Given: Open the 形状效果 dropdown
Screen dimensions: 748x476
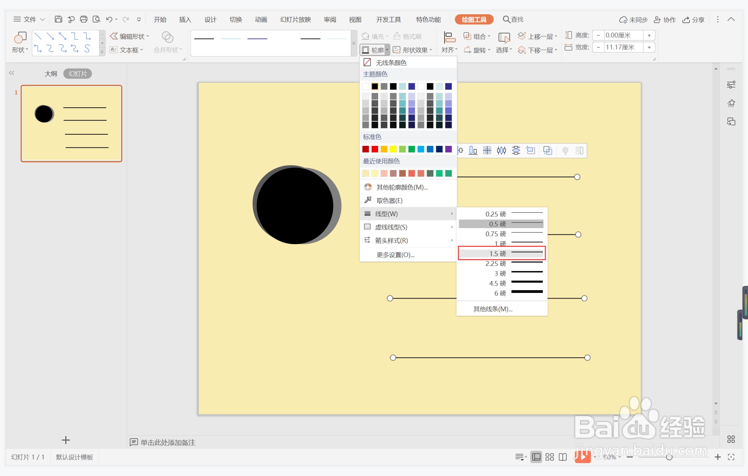Looking at the screenshot, I should tap(413, 50).
